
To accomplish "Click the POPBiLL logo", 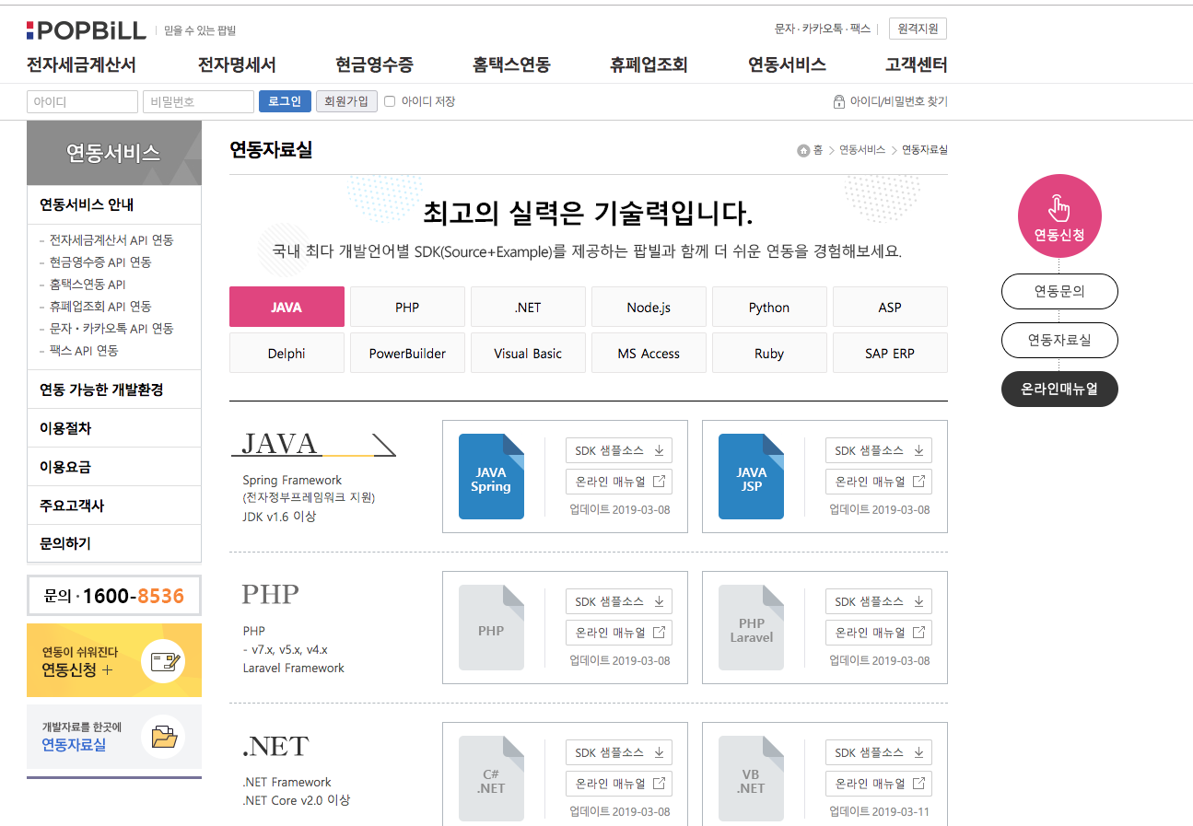I will click(x=87, y=30).
